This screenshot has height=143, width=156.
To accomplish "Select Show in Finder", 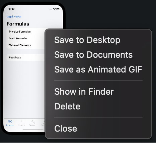I will 84,92.
